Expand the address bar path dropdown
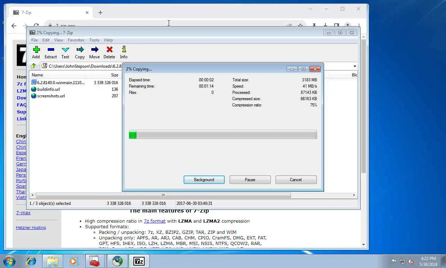The height and width of the screenshot is (268, 446). point(355,66)
